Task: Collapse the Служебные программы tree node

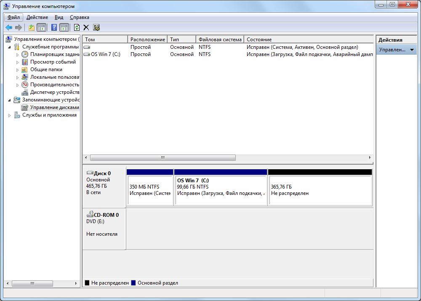Action: (x=9, y=47)
